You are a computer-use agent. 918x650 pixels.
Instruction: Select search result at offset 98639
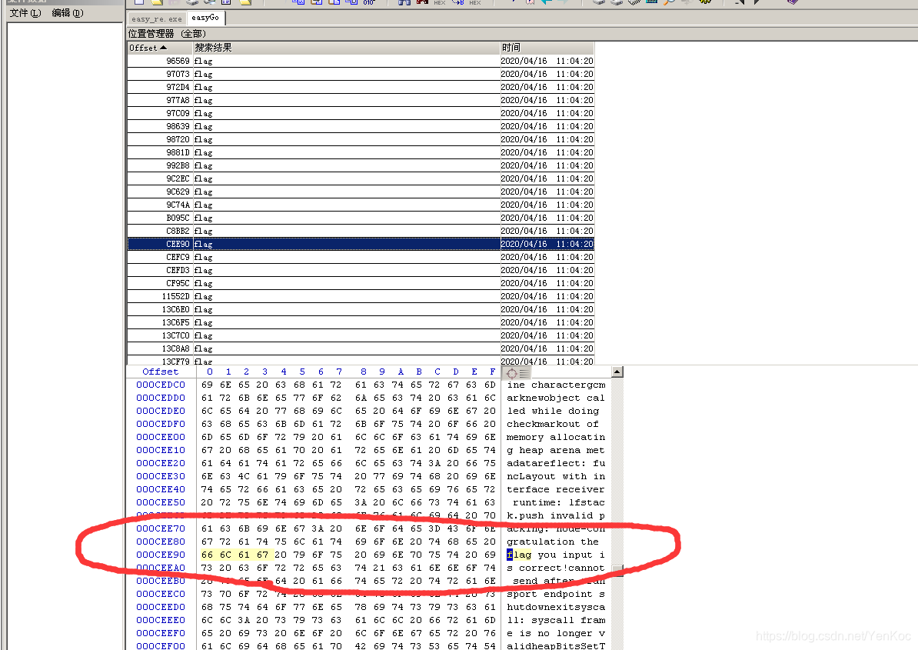(361, 126)
